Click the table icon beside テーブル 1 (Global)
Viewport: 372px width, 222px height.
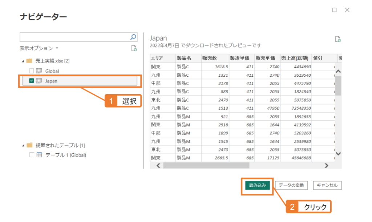(39, 155)
